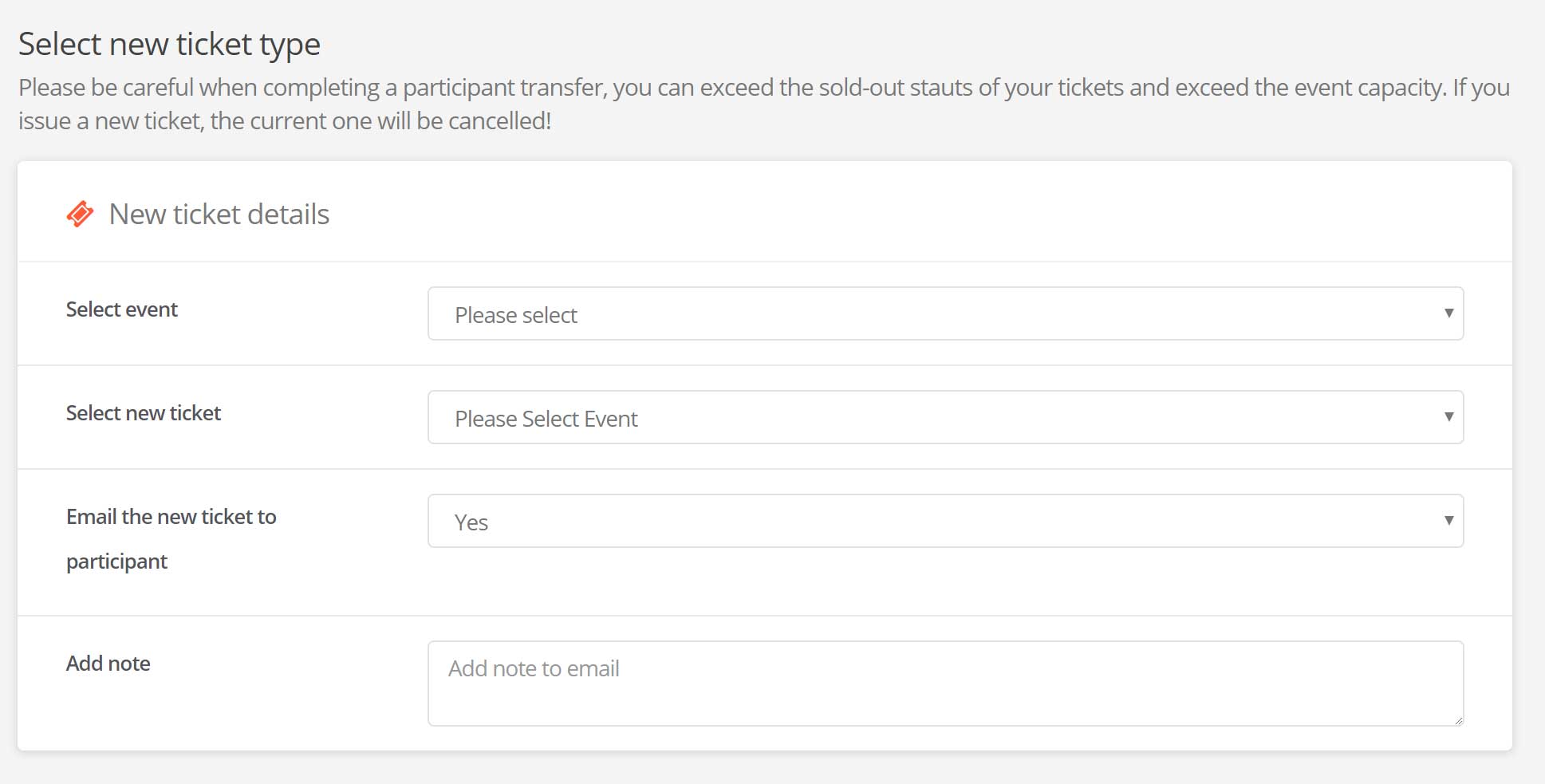Screen dimensions: 1545x784
Task: Click the arrow on Please Select Event
Action: tap(1448, 417)
